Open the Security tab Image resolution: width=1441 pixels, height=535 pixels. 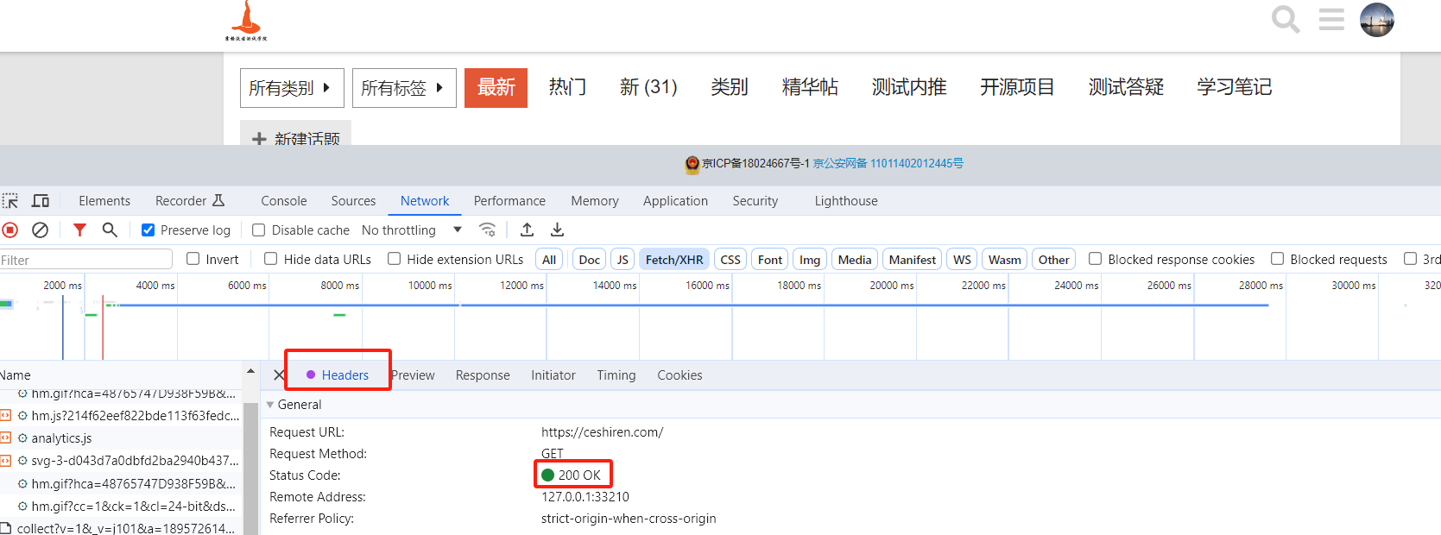[755, 201]
